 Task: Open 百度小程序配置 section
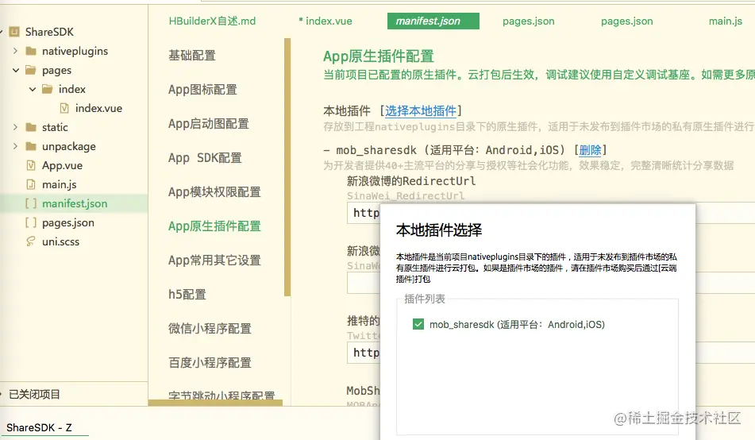210,363
